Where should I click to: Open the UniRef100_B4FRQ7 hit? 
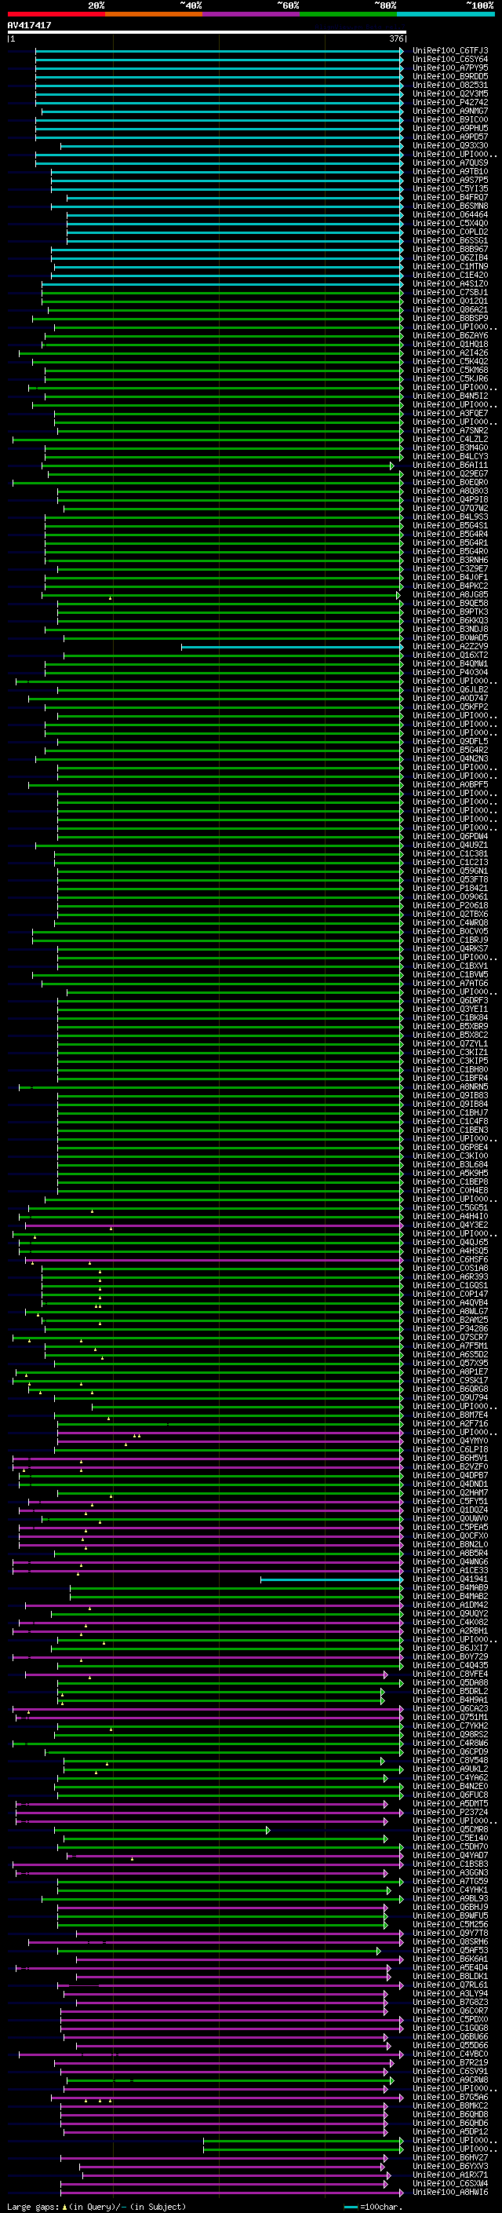coord(449,198)
